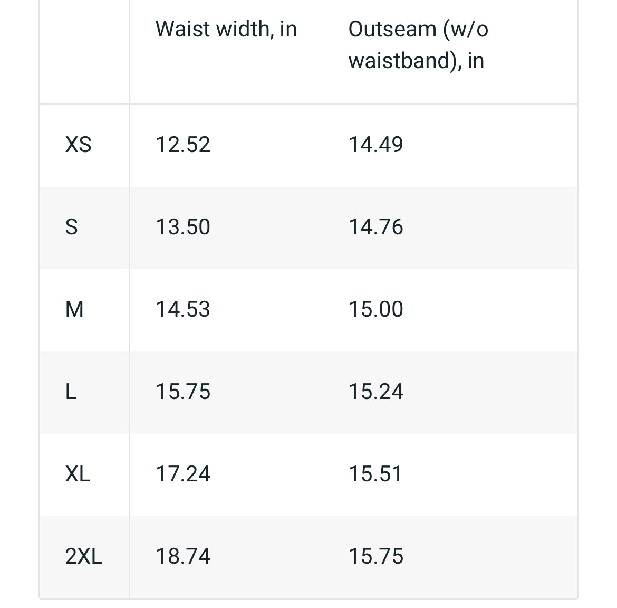Select the S size row label

[71, 227]
